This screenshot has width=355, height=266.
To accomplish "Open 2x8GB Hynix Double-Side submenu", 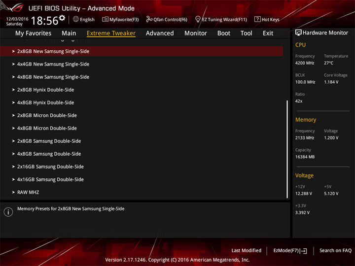I will click(x=142, y=90).
